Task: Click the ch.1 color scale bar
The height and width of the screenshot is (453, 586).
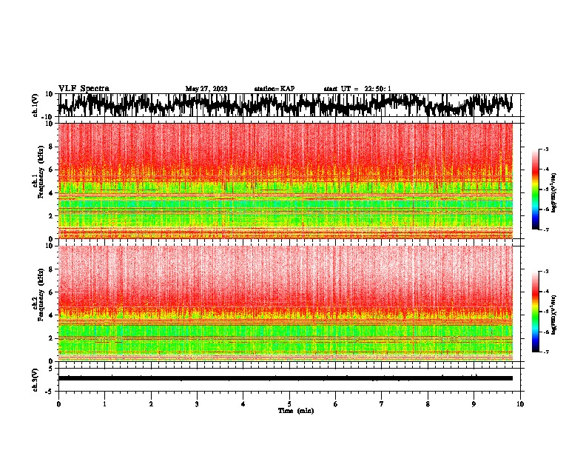Action: pos(535,189)
